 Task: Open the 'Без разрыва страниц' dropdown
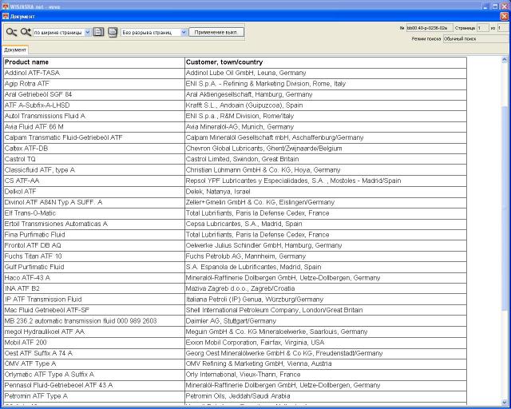pyautogui.click(x=154, y=32)
